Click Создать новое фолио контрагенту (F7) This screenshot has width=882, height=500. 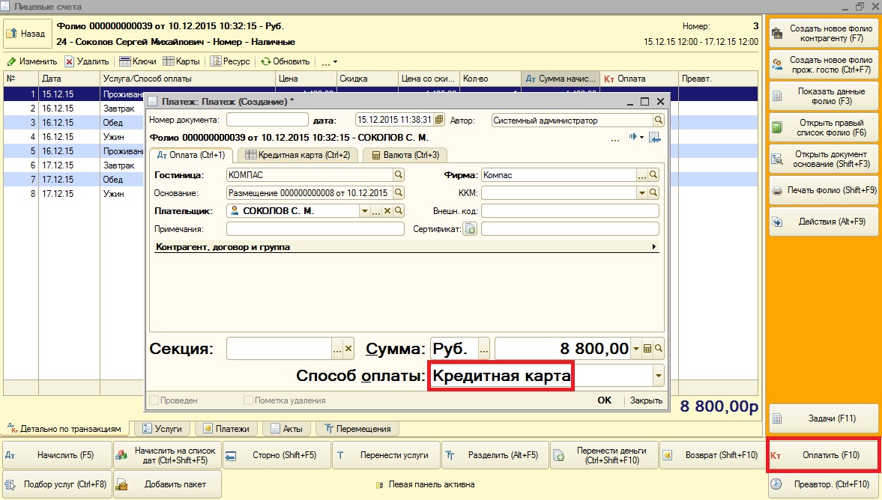tap(824, 34)
